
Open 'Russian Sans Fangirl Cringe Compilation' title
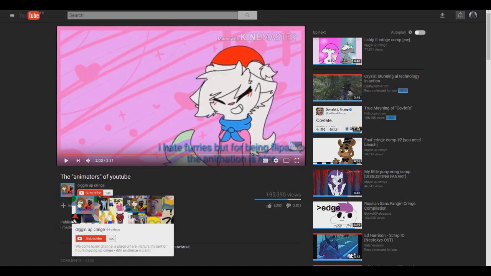tap(390, 206)
